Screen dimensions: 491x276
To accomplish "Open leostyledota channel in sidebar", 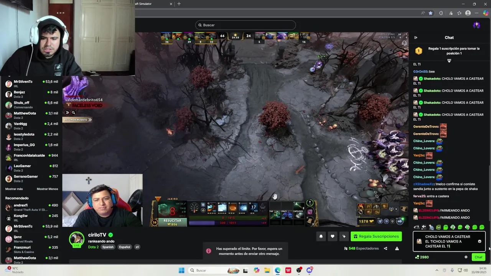I will (x=31, y=136).
